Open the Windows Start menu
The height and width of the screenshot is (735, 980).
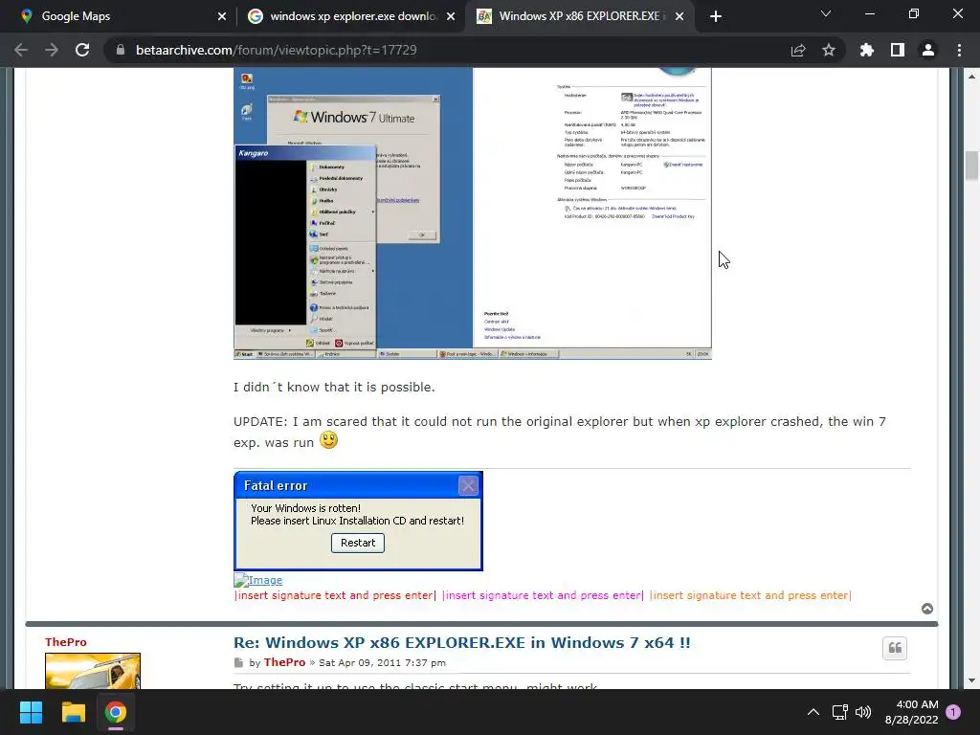[x=31, y=712]
